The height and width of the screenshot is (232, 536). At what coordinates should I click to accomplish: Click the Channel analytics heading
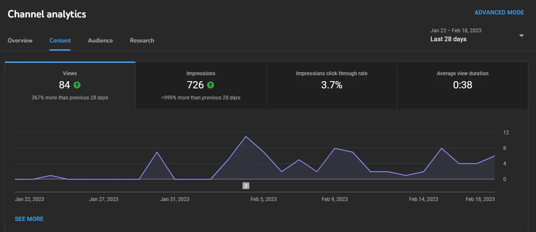point(47,14)
